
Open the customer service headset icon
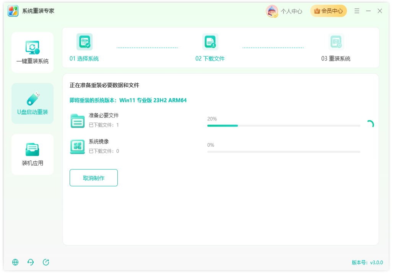[31, 262]
